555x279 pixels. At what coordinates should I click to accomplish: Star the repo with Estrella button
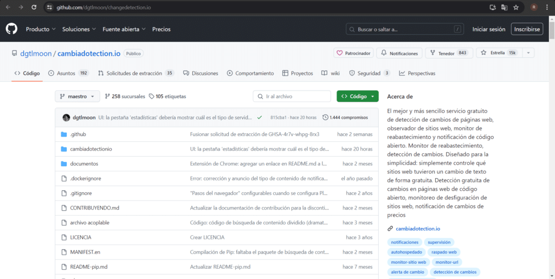[499, 53]
